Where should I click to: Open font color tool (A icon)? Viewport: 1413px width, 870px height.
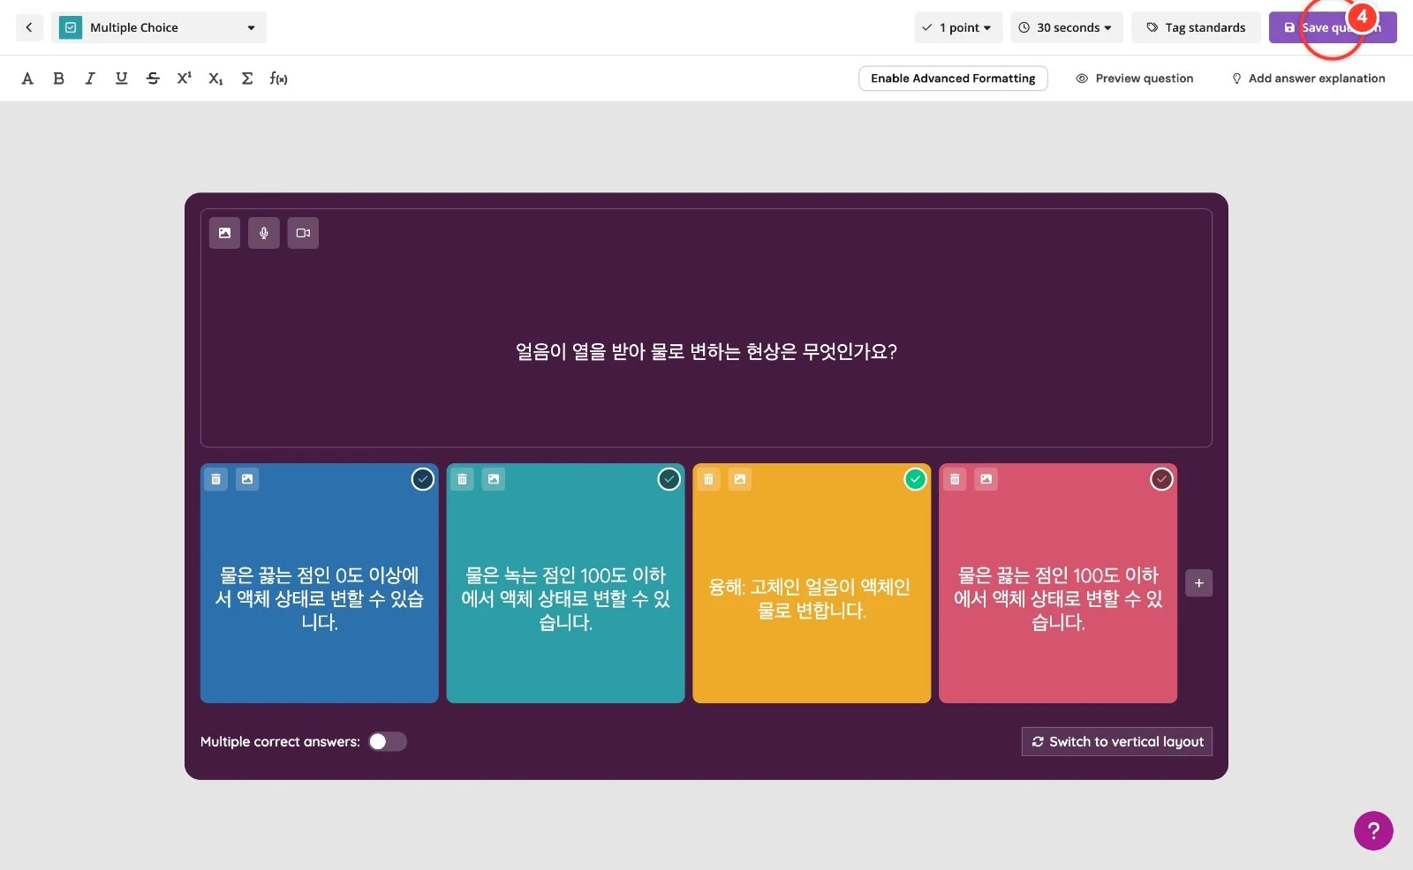click(x=27, y=79)
